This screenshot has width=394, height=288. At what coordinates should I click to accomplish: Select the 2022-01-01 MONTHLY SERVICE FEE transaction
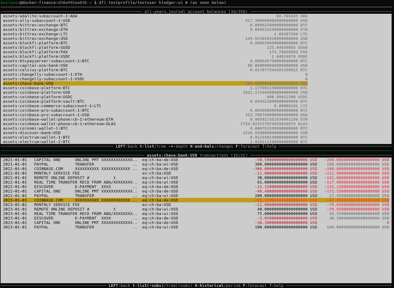coord(57,173)
